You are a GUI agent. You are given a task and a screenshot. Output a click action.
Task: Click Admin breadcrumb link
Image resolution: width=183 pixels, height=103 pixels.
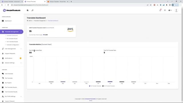pyautogui.click(x=30, y=21)
